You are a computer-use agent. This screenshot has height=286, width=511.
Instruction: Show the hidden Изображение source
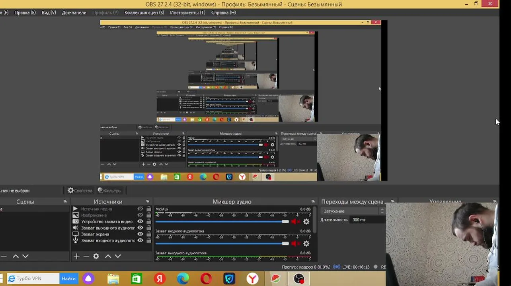pyautogui.click(x=140, y=215)
